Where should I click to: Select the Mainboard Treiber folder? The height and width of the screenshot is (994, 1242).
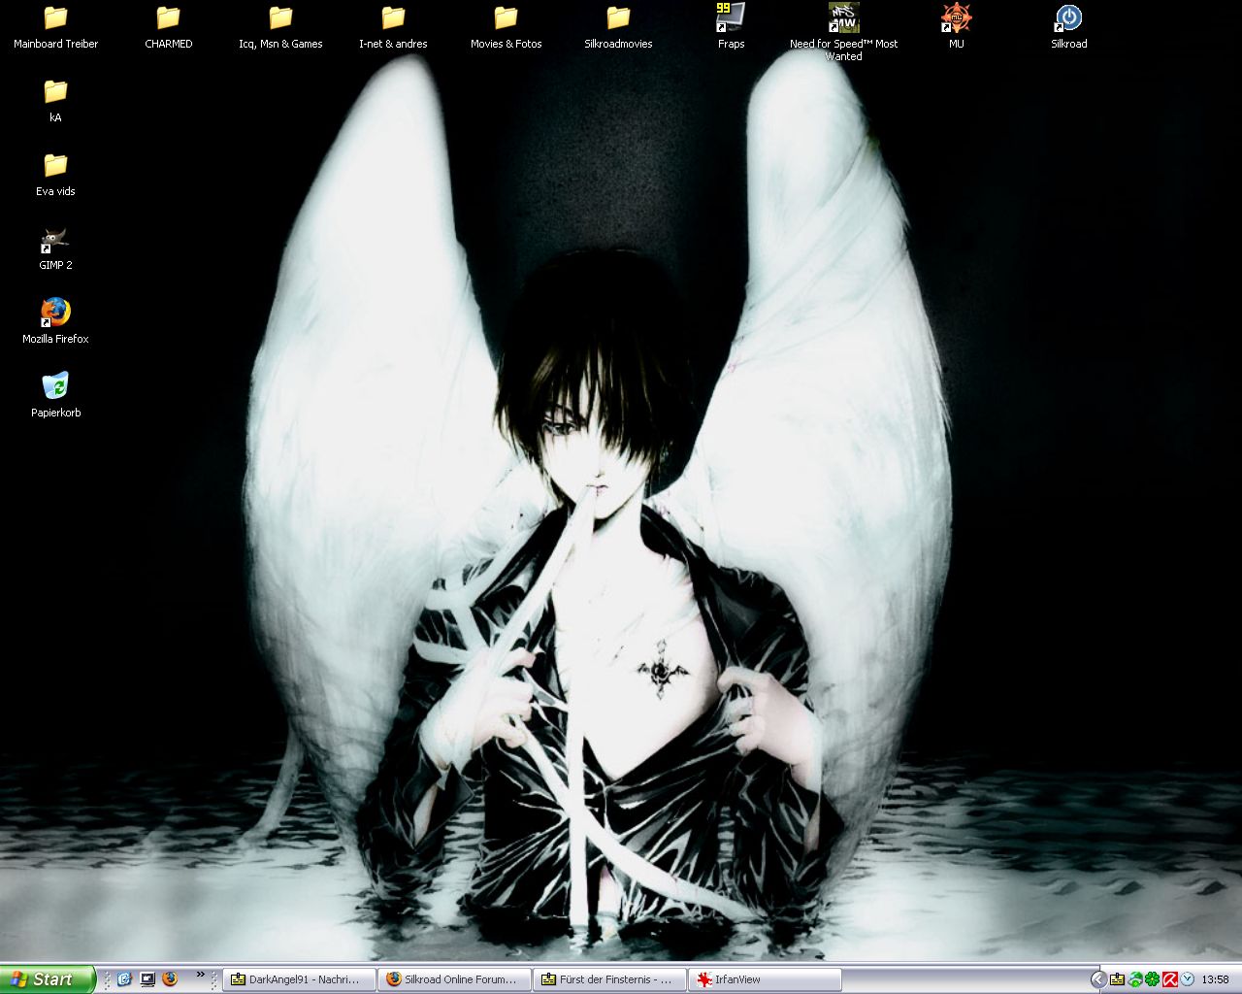[x=55, y=18]
